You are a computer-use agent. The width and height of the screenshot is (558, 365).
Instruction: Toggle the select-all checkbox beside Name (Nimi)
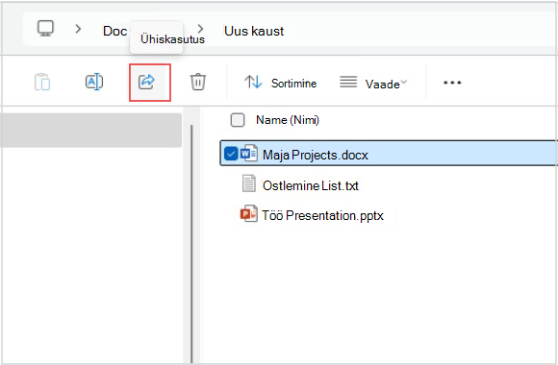tap(238, 120)
